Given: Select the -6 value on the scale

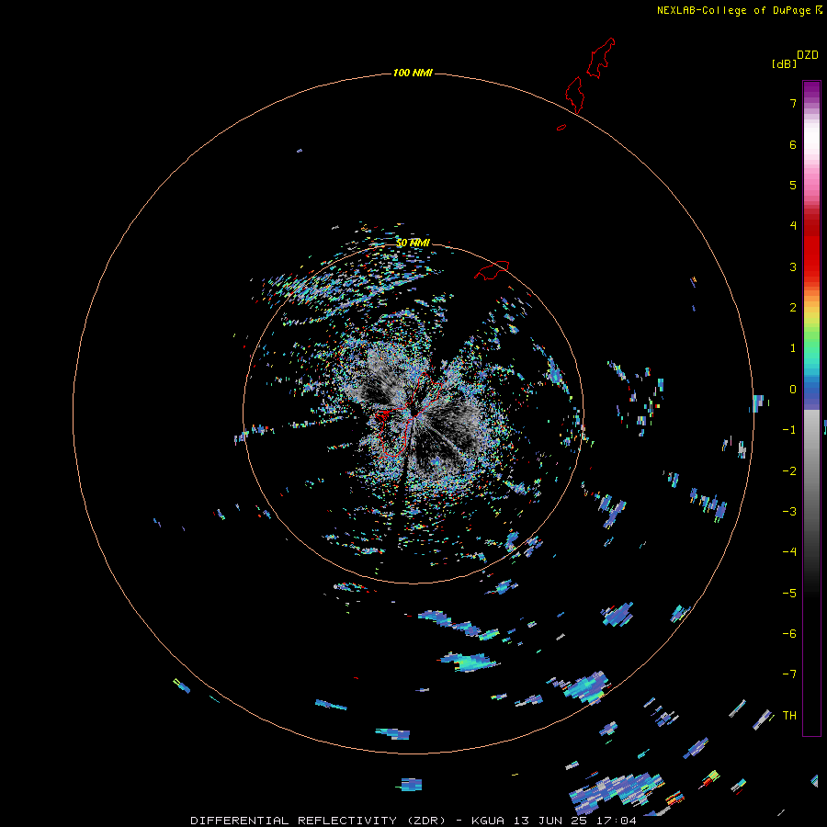Looking at the screenshot, I should tap(789, 634).
